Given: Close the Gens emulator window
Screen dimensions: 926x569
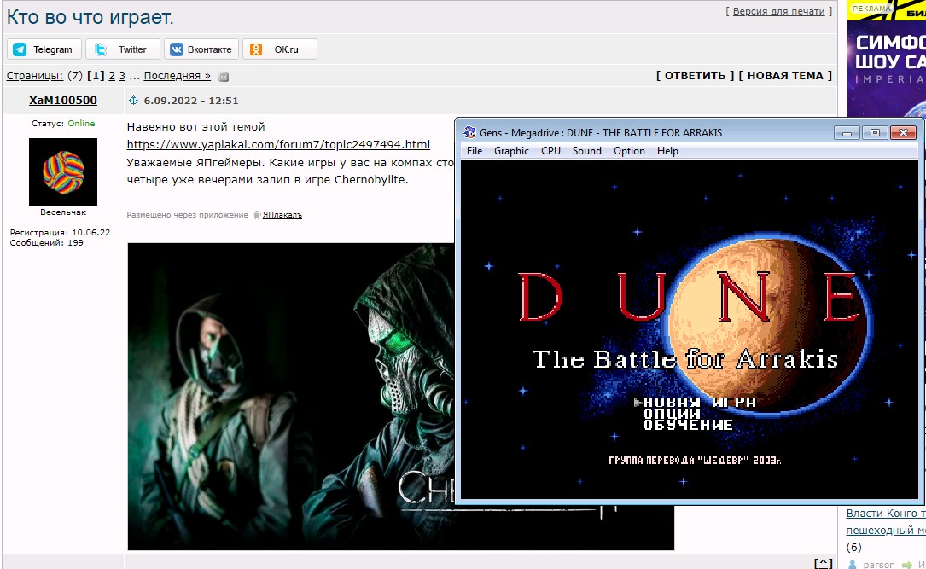Looking at the screenshot, I should click(x=903, y=133).
